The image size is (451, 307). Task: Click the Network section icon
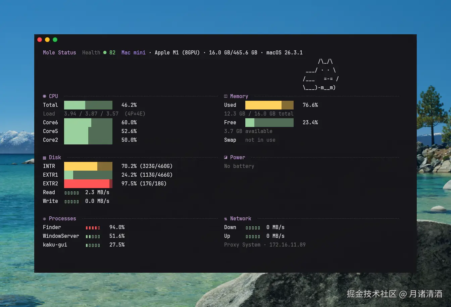pyautogui.click(x=226, y=219)
